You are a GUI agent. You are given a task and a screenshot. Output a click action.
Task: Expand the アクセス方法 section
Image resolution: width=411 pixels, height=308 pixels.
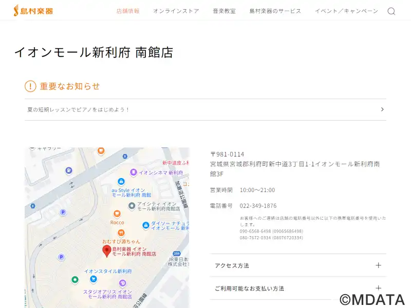[x=298, y=265]
